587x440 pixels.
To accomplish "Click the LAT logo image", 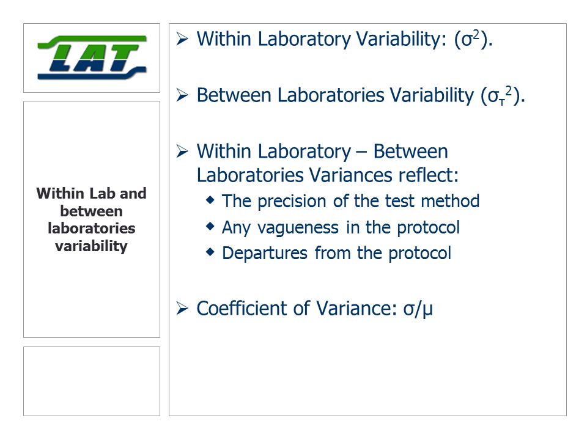I will (92, 57).
